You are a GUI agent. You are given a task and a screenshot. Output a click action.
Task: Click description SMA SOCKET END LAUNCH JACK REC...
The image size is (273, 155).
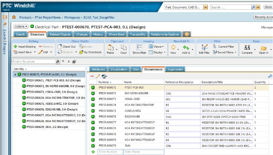point(226,146)
